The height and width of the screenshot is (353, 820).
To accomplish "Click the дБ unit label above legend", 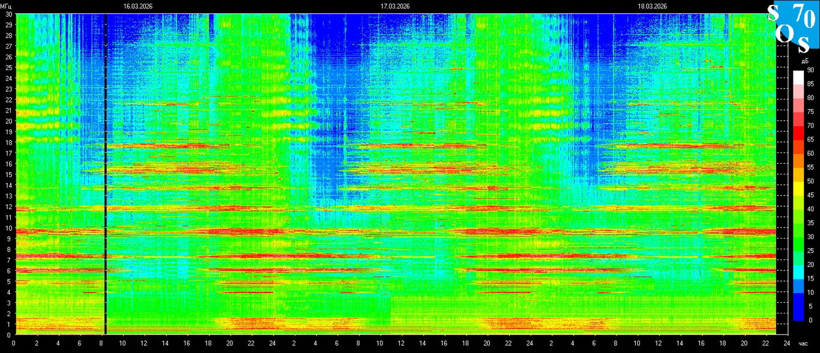I will 805,61.
